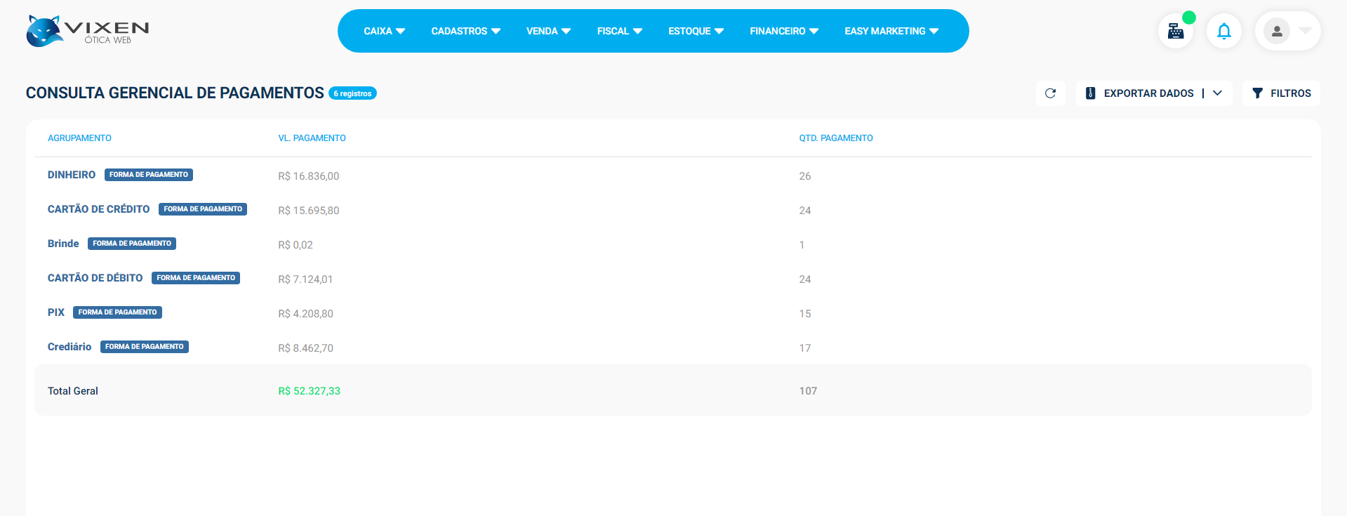Click the PIX payment grouping
Image resolution: width=1347 pixels, height=516 pixels.
pyautogui.click(x=56, y=312)
